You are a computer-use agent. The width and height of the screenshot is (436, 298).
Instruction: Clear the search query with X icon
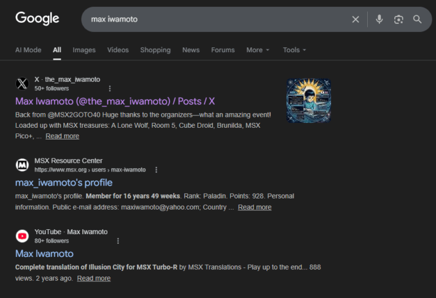[356, 19]
